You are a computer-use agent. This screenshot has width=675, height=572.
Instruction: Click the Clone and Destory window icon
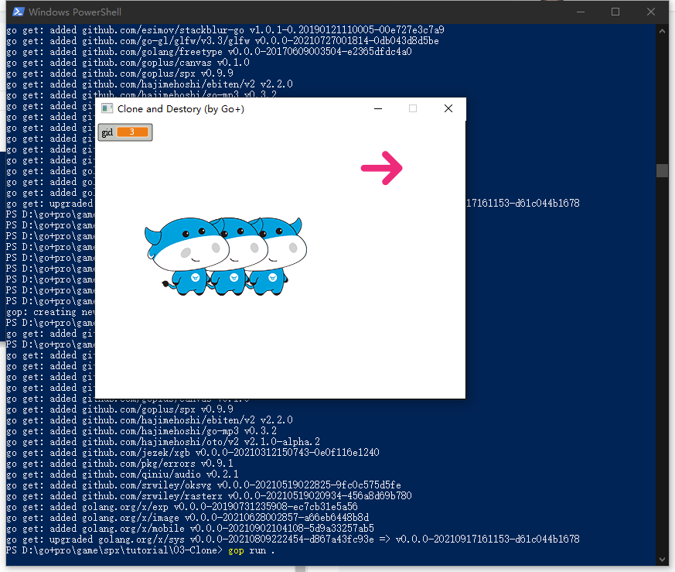(x=107, y=108)
